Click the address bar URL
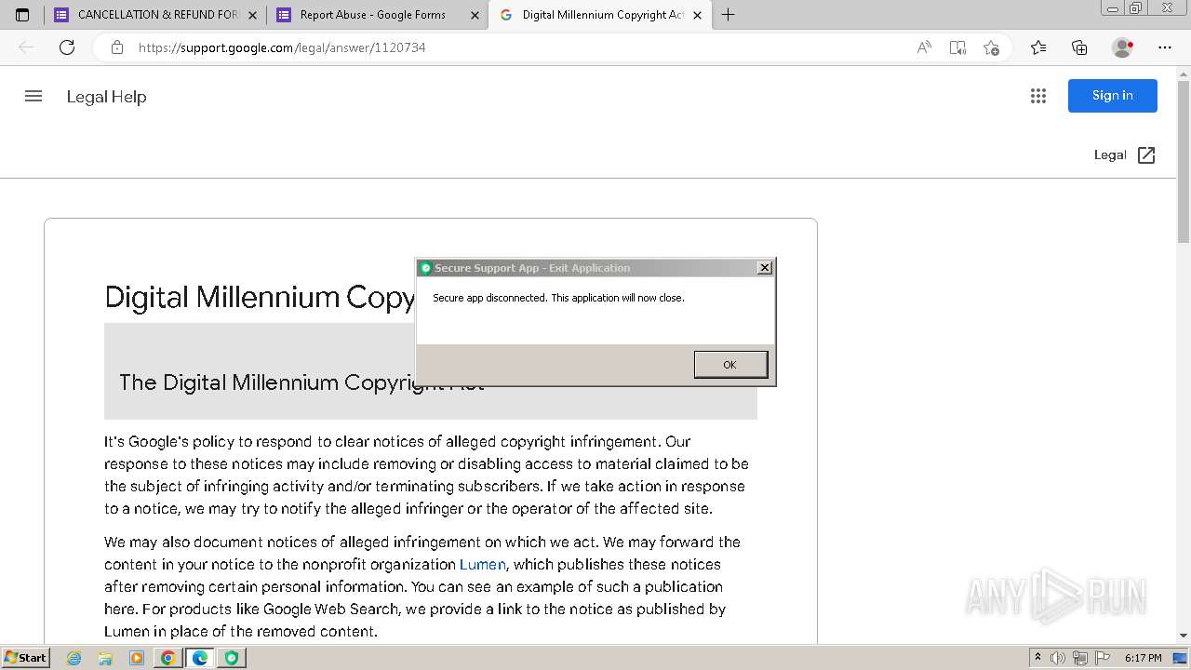Viewport: 1191px width, 670px height. click(282, 47)
